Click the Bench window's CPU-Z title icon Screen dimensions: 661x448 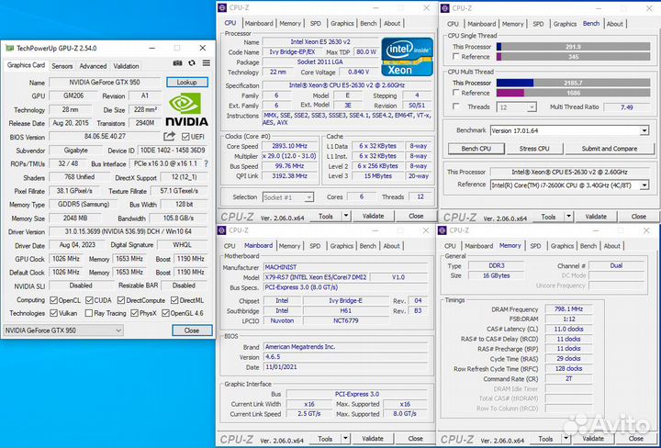click(445, 8)
